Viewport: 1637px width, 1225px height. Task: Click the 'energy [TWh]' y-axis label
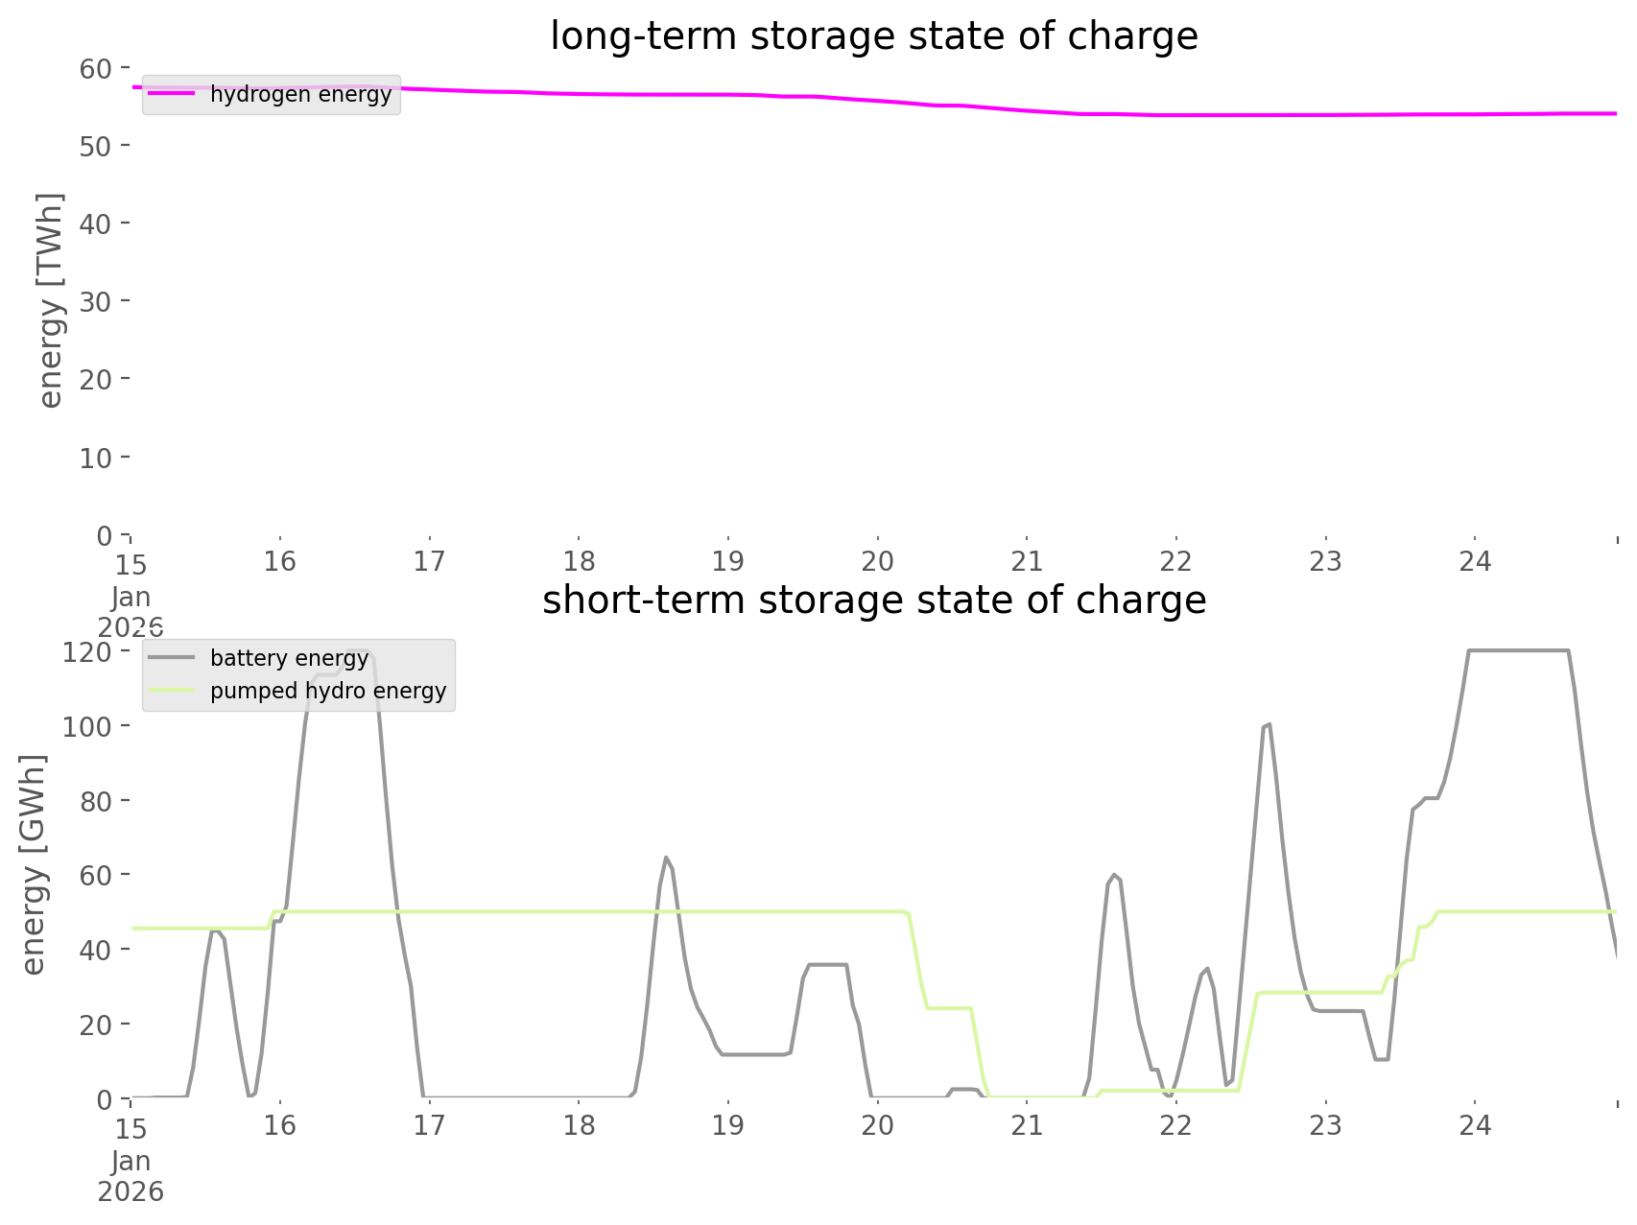point(50,300)
